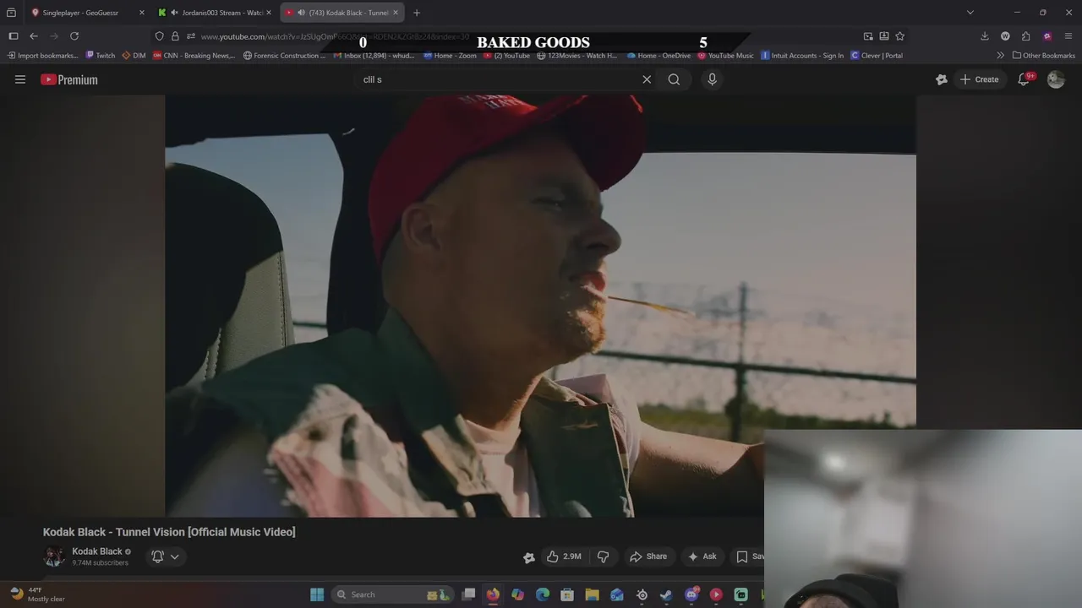Click the sparkle icon beside Create
1082x608 pixels.
942,79
